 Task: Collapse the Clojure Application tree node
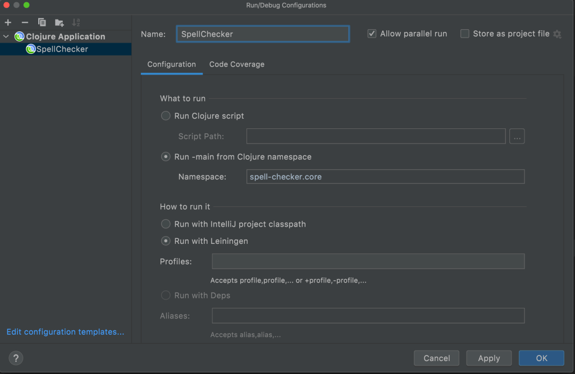click(x=6, y=37)
